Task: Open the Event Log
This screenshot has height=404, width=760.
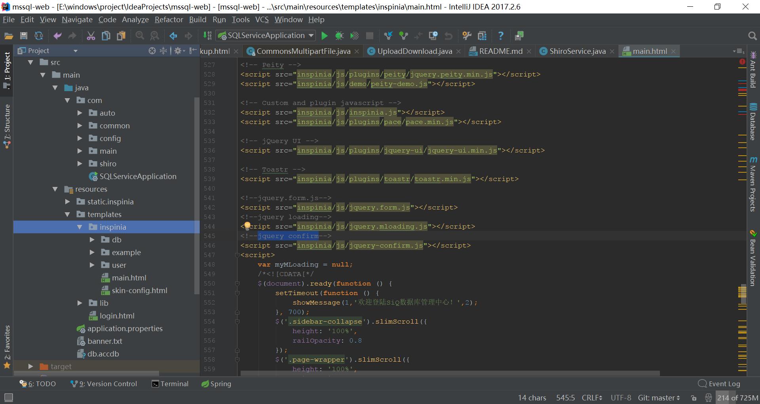Action: click(x=719, y=384)
